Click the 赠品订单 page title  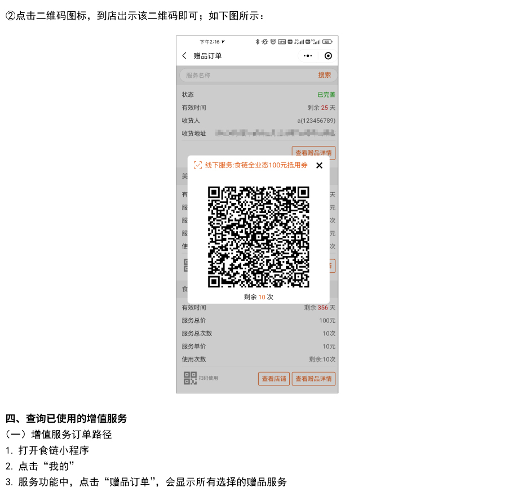tap(207, 56)
